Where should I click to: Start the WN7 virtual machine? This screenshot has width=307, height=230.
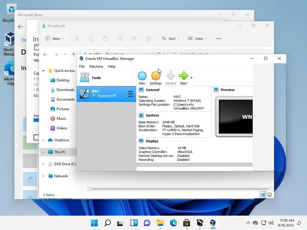pos(183,78)
